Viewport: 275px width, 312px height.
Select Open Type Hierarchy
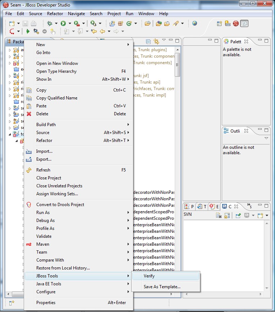(x=79, y=71)
